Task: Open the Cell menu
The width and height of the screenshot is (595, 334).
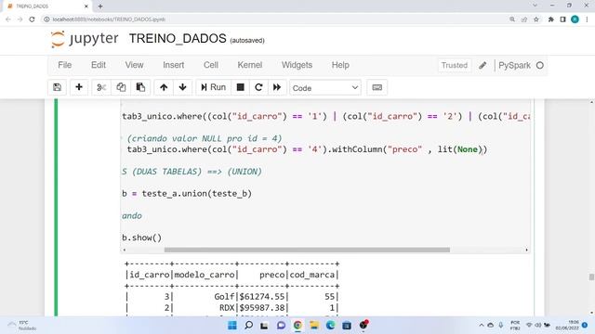Action: (x=211, y=65)
